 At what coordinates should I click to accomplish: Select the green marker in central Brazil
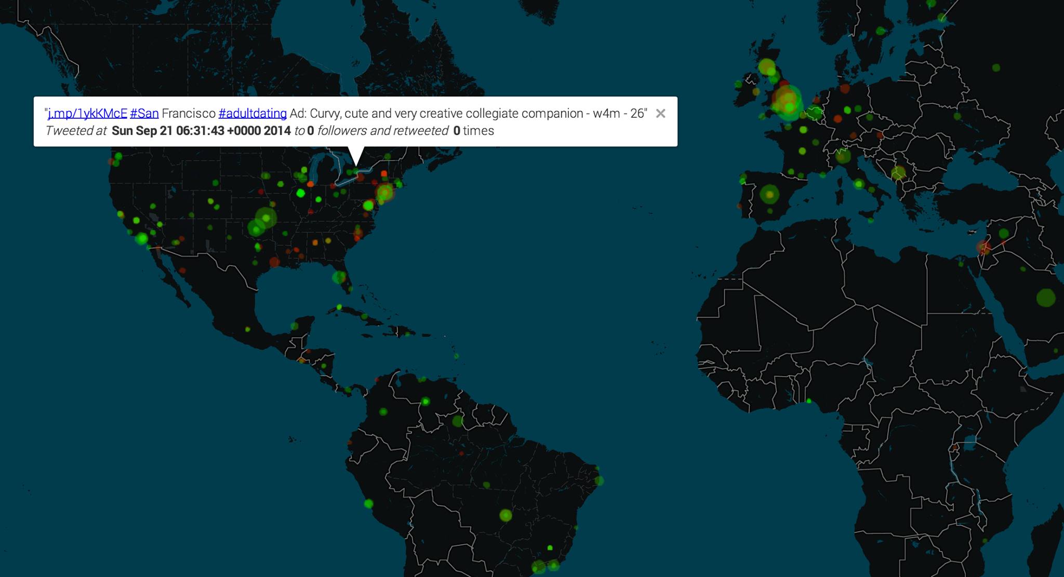(x=506, y=515)
